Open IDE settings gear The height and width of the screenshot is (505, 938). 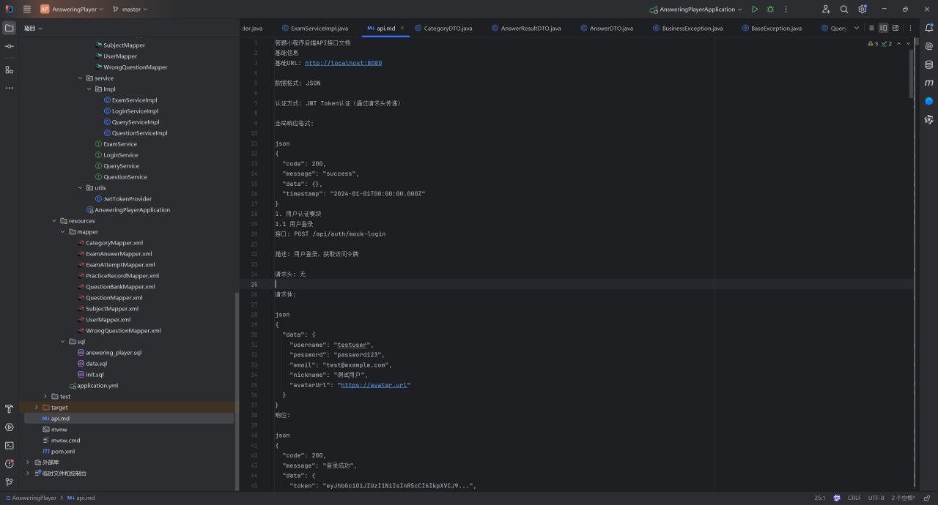863,10
